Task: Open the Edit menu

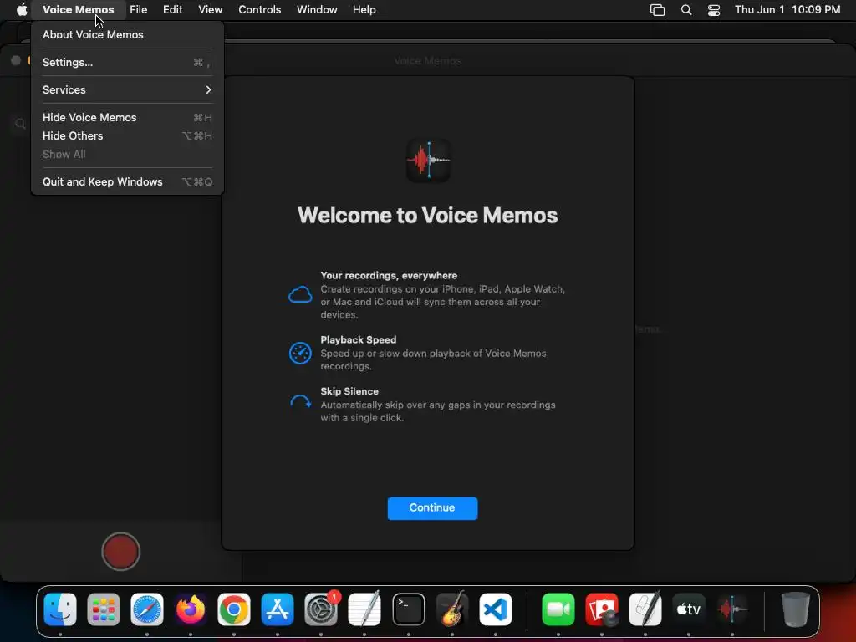Action: 172,10
